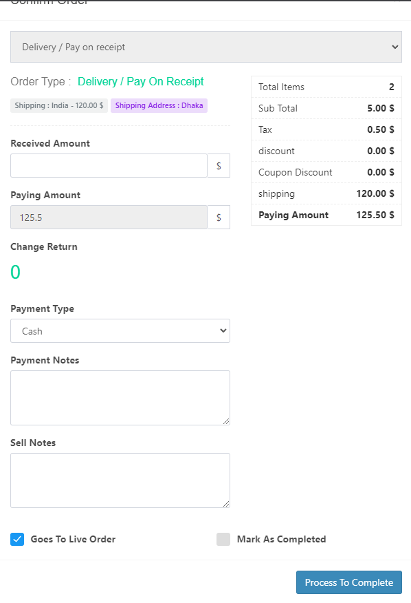This screenshot has width=411, height=603.
Task: Click inside the Payment Notes textarea
Action: pos(120,397)
